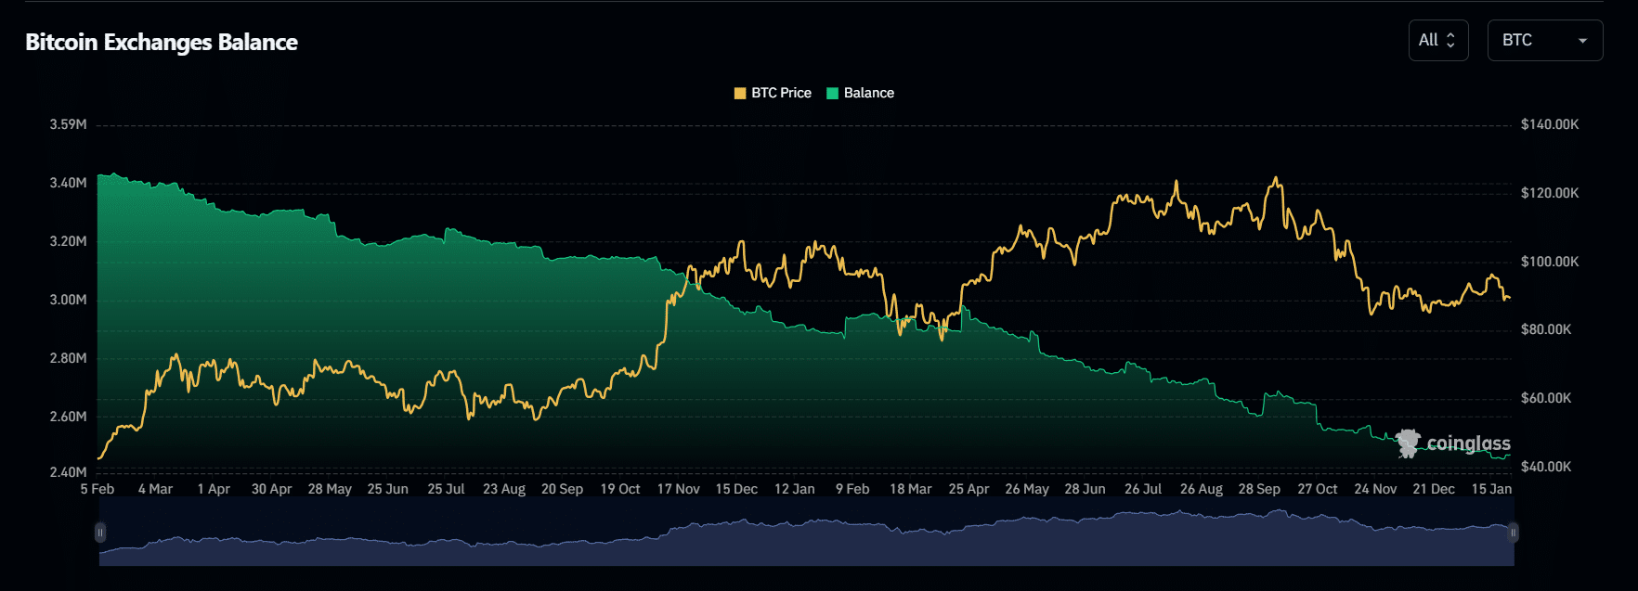This screenshot has width=1638, height=591.
Task: Click the right handle of the range navigator
Action: 1513,533
